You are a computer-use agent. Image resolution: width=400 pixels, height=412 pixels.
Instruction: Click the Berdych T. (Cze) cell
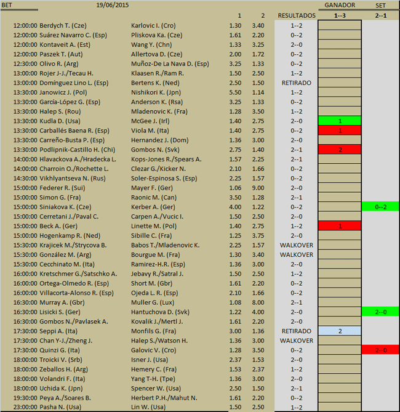(x=63, y=25)
